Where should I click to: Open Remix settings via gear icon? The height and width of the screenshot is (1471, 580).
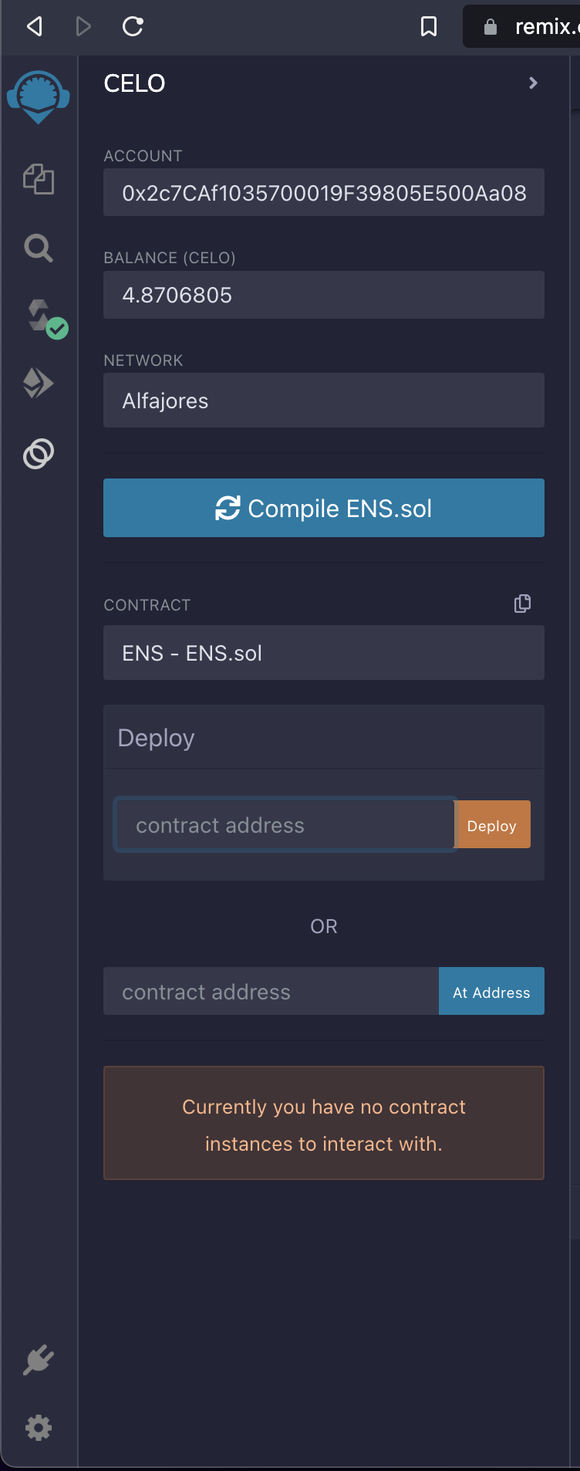(x=39, y=1427)
